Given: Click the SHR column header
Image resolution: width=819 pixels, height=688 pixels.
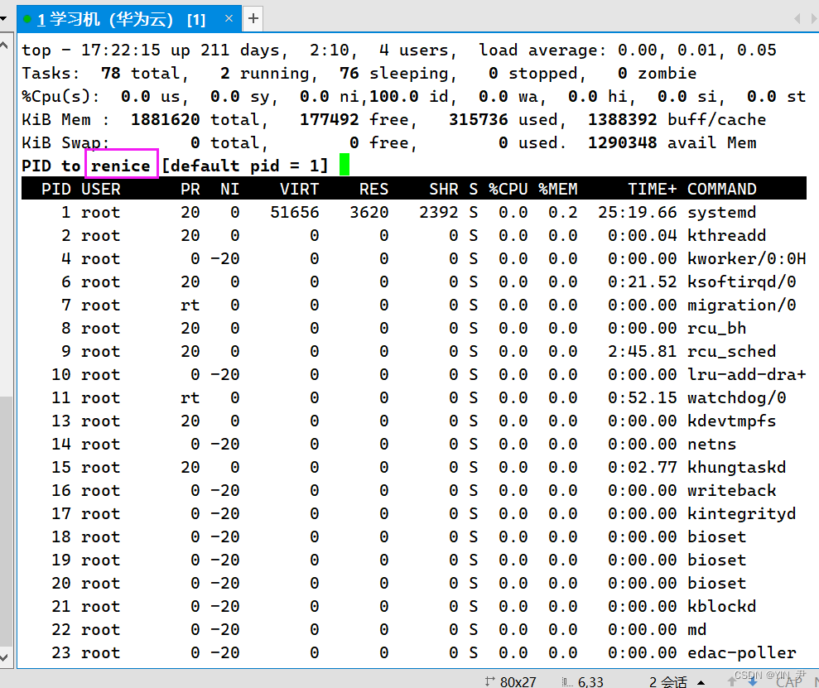Looking at the screenshot, I should point(444,189).
